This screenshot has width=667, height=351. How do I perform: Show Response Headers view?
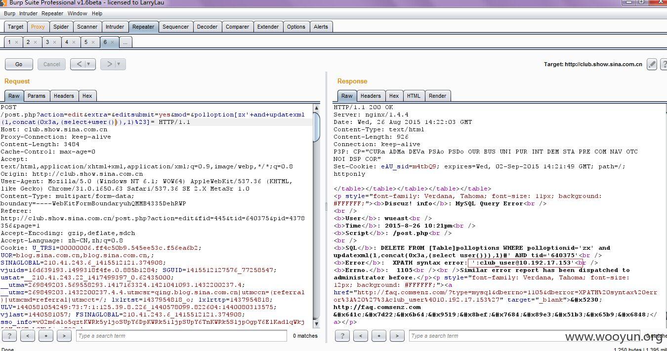point(371,96)
